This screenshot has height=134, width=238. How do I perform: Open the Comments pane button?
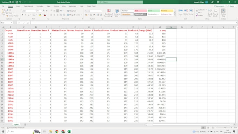click(219, 6)
